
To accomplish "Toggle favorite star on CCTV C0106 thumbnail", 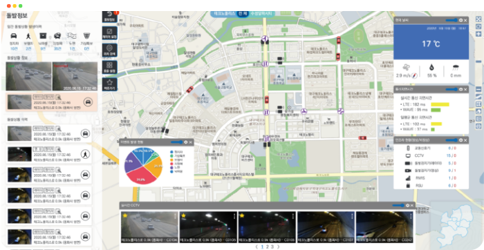I will [x=242, y=215].
